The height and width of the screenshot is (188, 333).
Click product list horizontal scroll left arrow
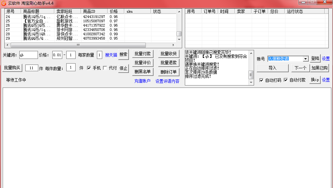[x=7, y=45]
